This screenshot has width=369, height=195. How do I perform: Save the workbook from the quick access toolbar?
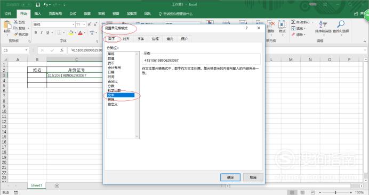point(38,5)
